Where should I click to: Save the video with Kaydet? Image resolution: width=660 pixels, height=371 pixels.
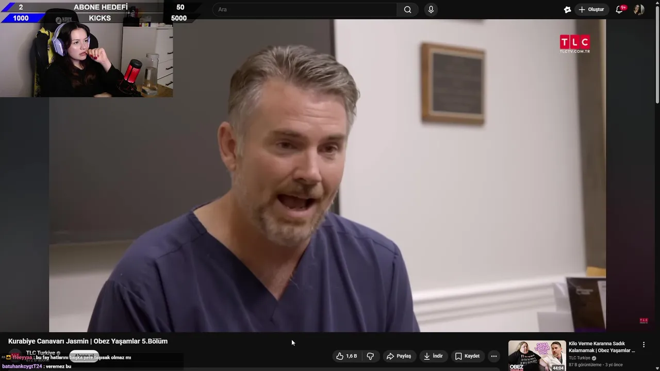click(467, 356)
